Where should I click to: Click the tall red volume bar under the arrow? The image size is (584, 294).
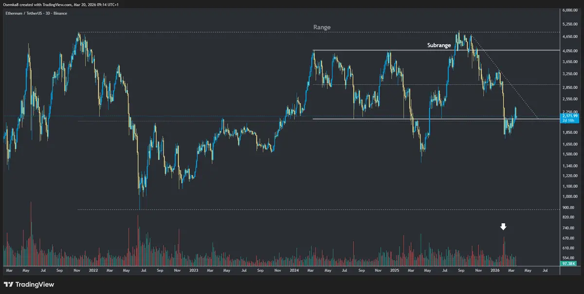(x=504, y=248)
